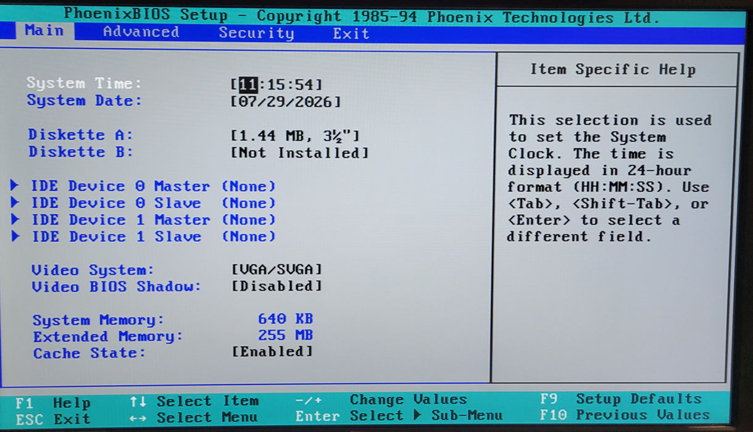
Task: Click the 640 KB memory value
Action: (285, 318)
